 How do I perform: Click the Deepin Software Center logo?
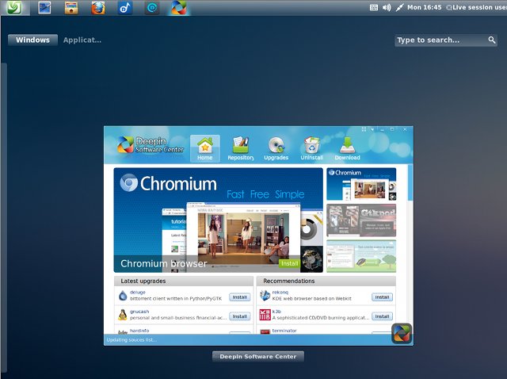[x=151, y=144]
